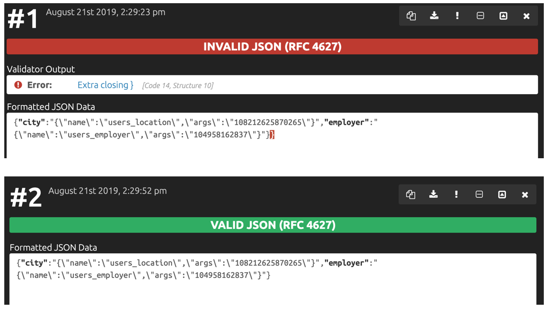This screenshot has width=547, height=309.
Task: Copy result #2 using the copy icon
Action: [411, 195]
